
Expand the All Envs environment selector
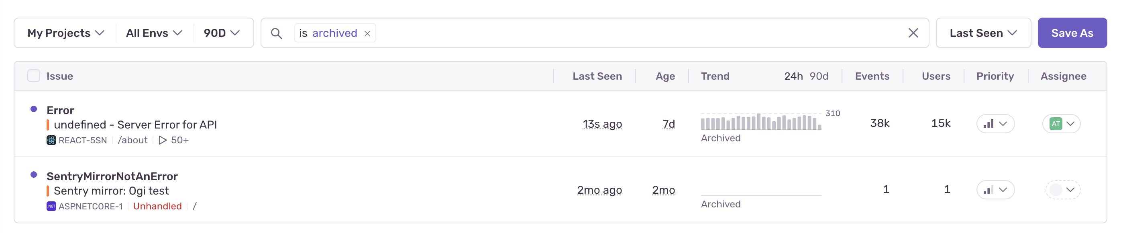[x=154, y=33]
